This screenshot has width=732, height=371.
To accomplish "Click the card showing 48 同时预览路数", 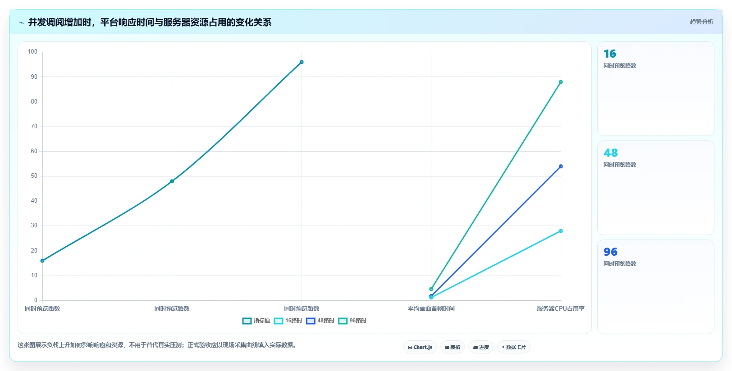I will tap(656, 188).
